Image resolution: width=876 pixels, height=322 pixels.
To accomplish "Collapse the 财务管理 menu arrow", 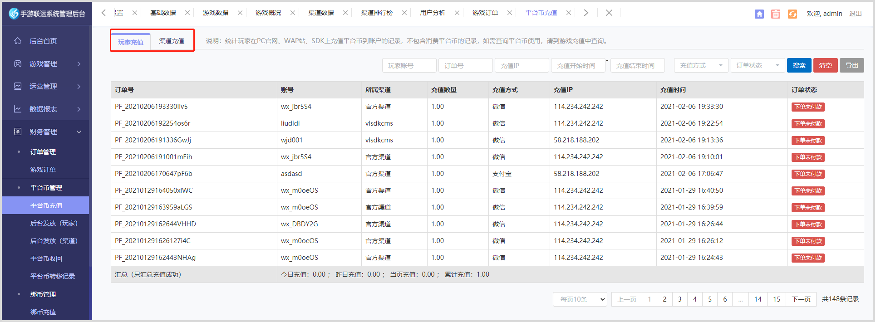I will click(79, 132).
